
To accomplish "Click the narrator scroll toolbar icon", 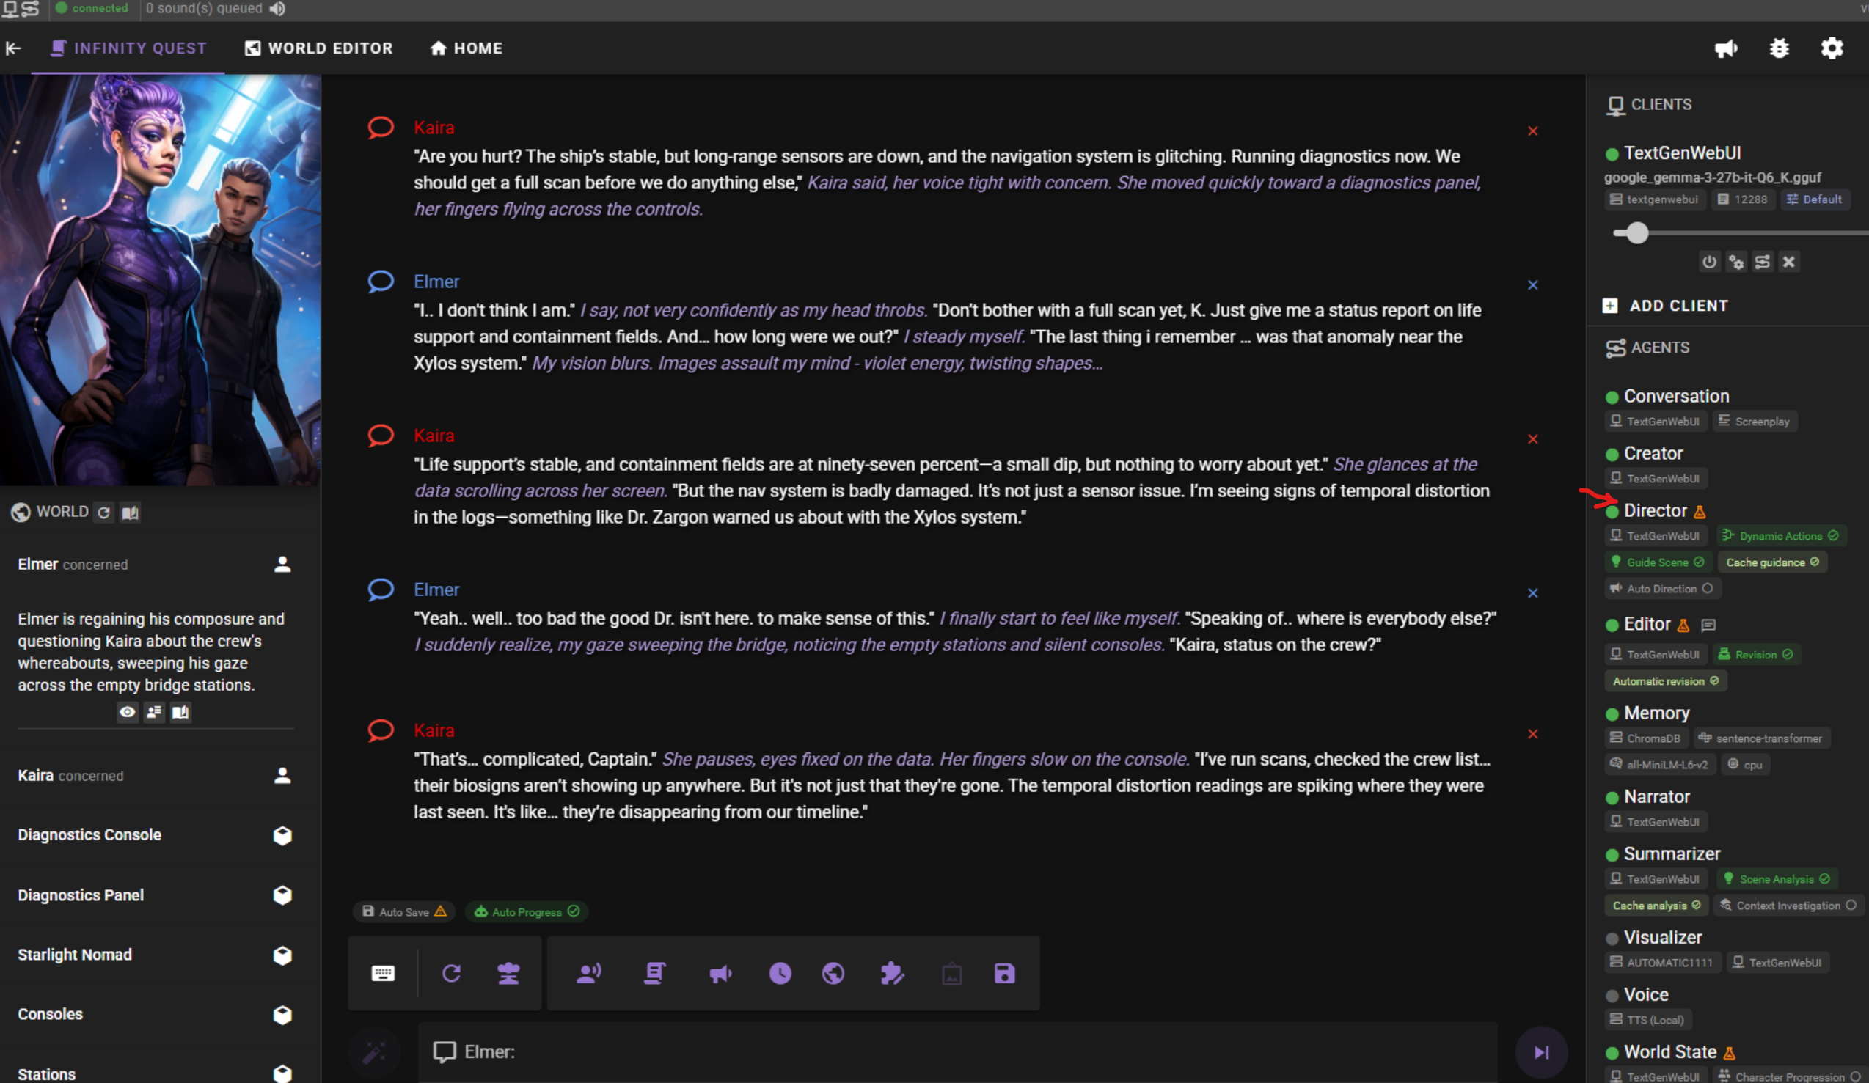I will coord(654,973).
